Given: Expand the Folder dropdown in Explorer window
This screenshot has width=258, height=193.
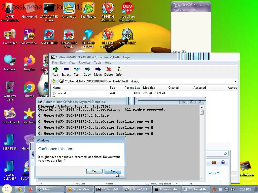Looking at the screenshot, I should click(213, 173).
